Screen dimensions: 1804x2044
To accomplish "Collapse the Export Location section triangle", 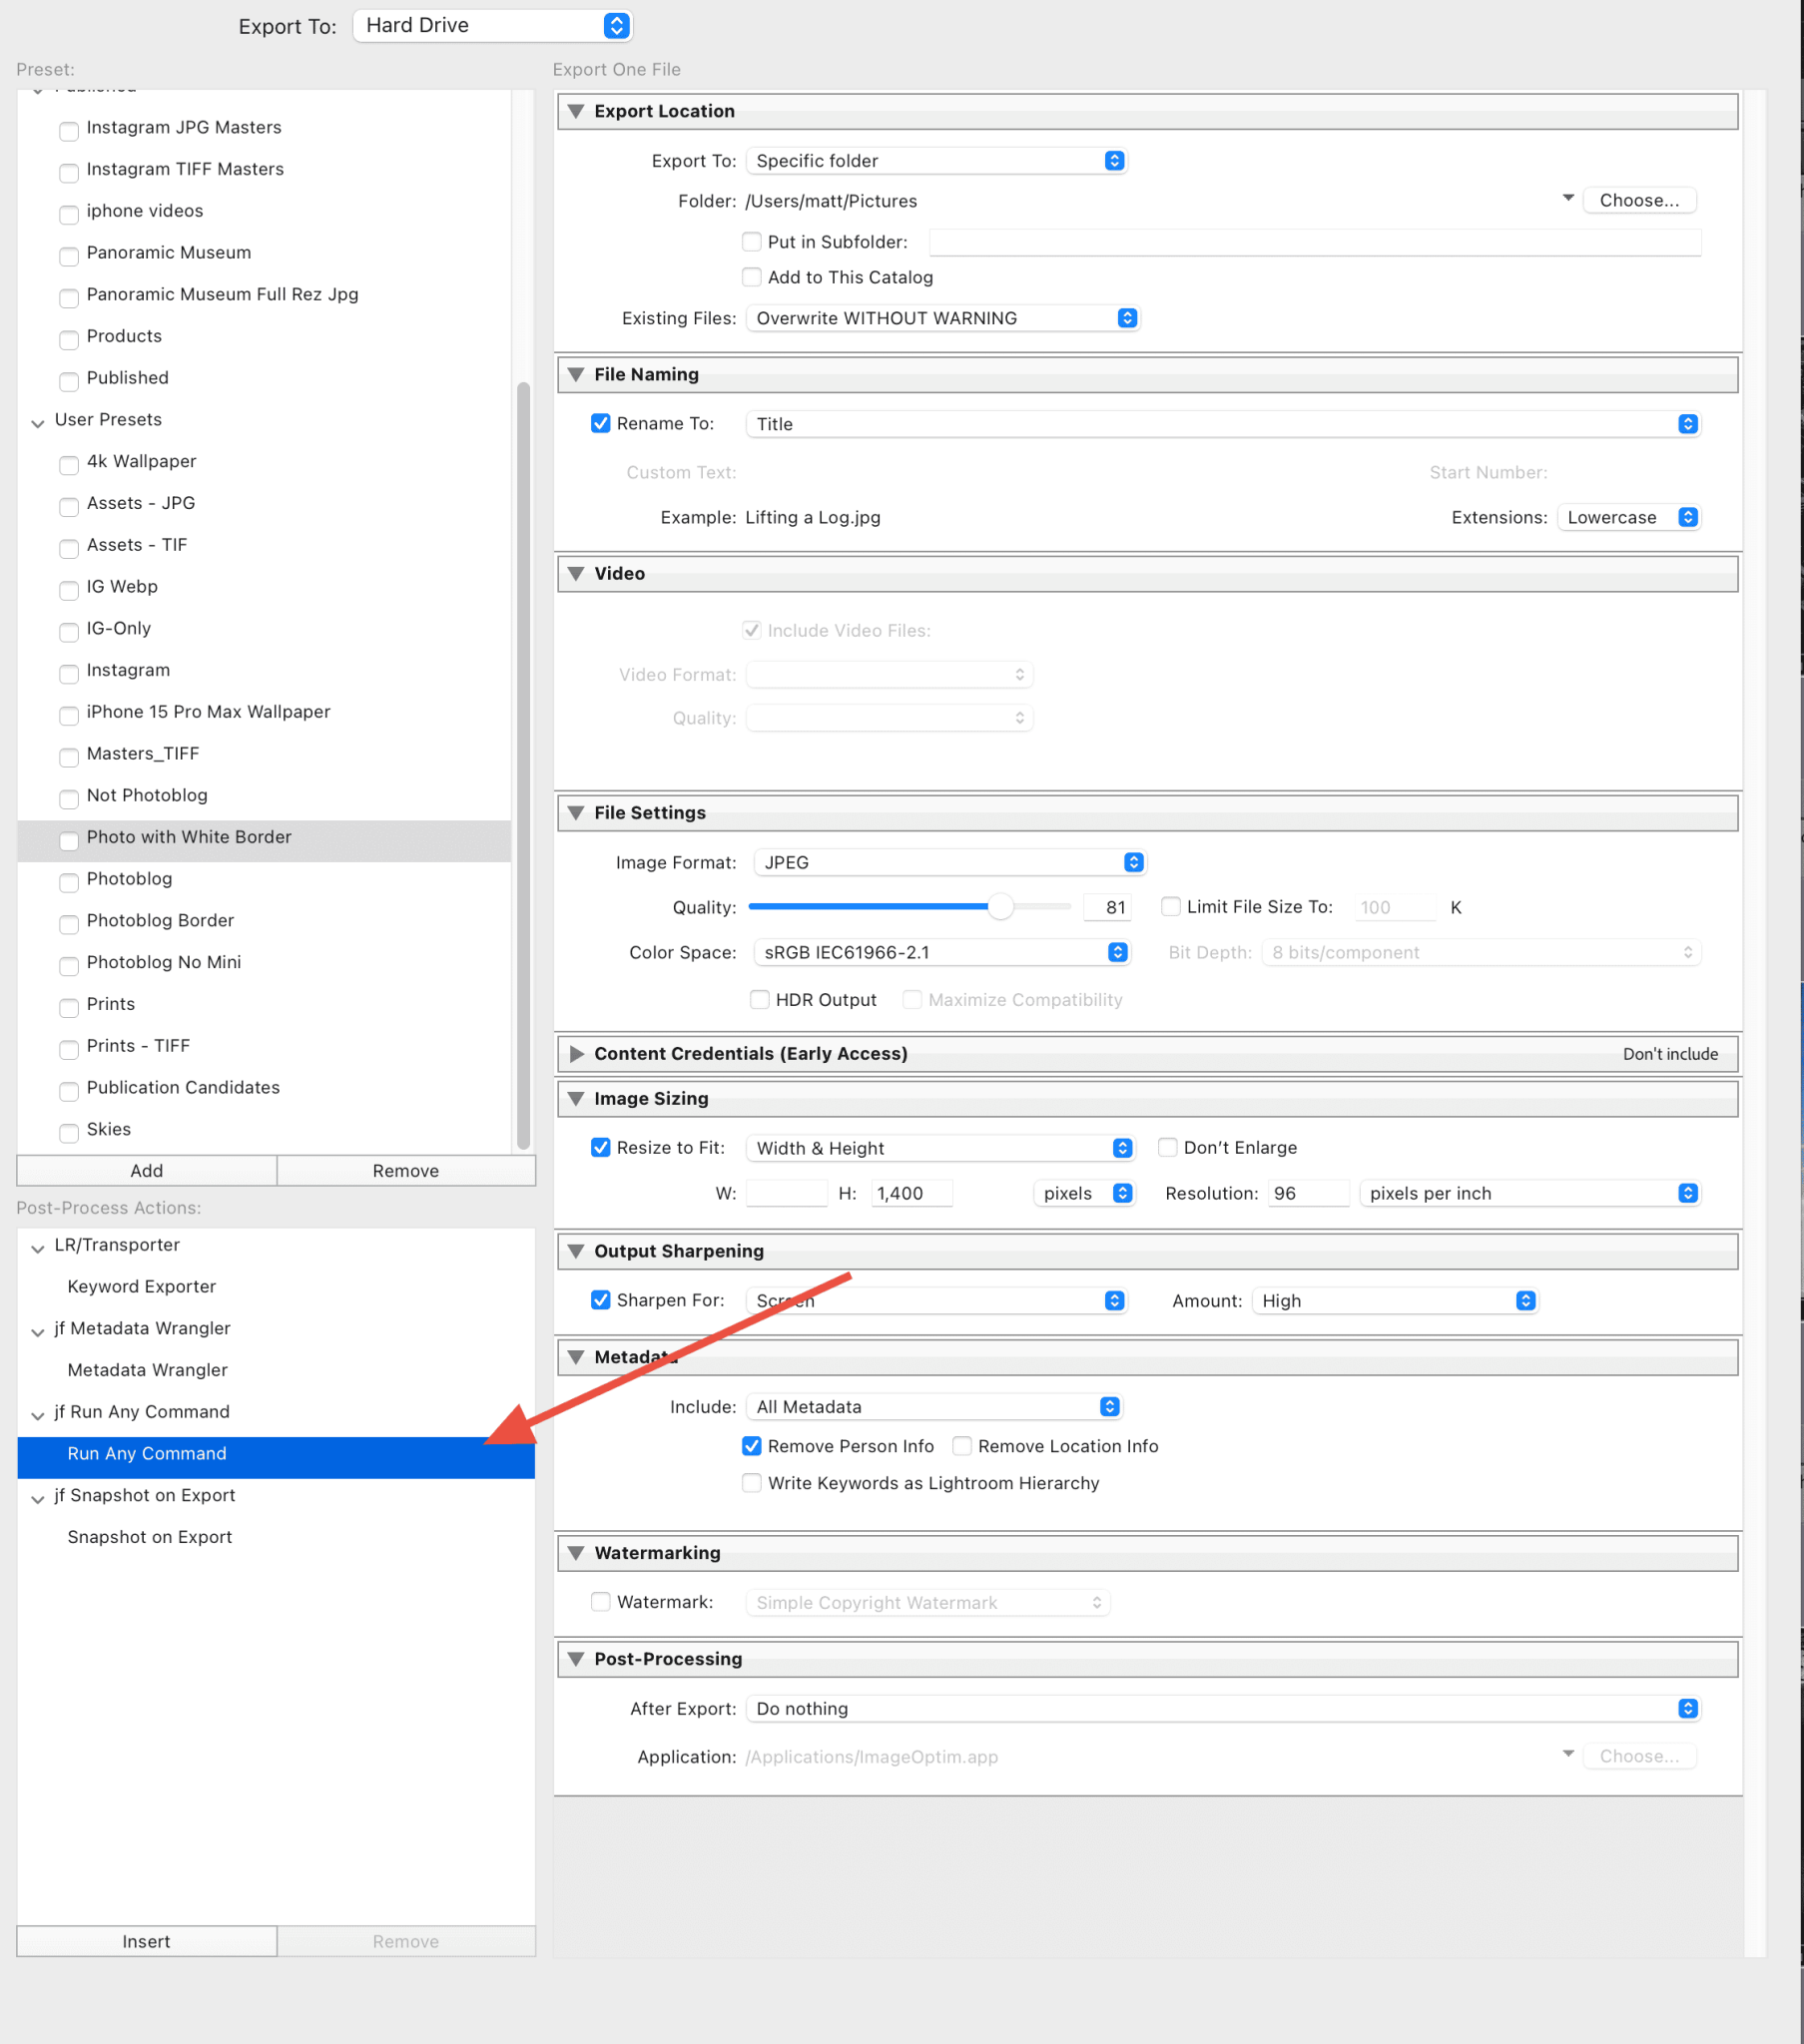I will pyautogui.click(x=575, y=111).
